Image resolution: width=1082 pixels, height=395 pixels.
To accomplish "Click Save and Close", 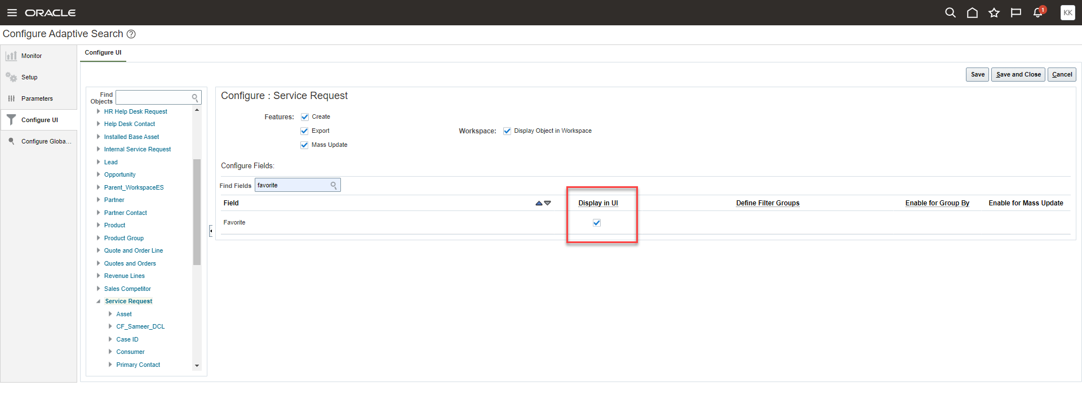I will 1018,74.
